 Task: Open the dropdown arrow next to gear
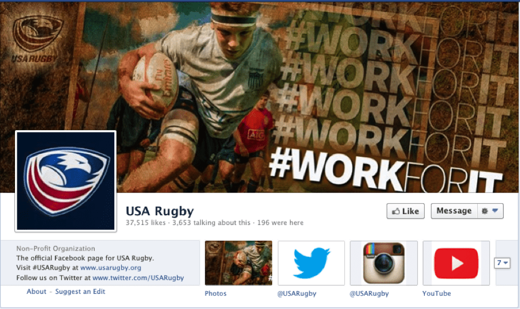pos(495,211)
